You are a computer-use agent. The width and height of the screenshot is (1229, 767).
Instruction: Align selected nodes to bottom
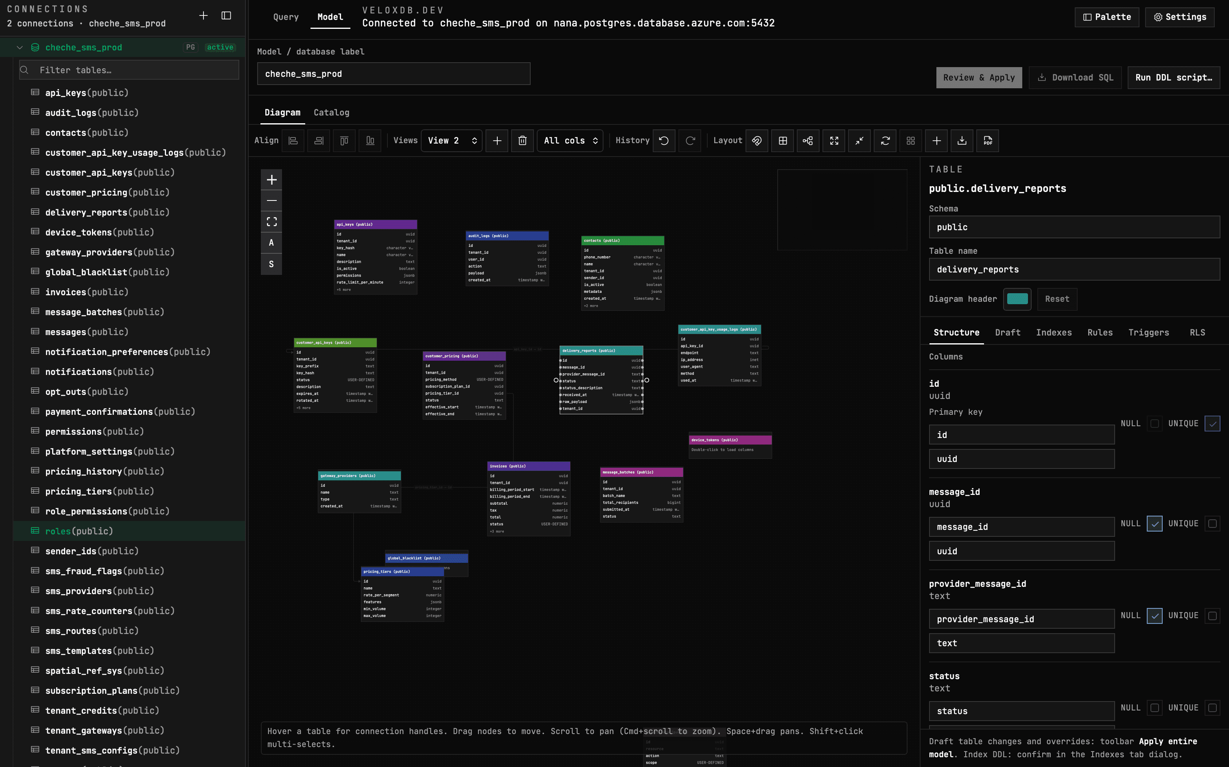pyautogui.click(x=370, y=141)
